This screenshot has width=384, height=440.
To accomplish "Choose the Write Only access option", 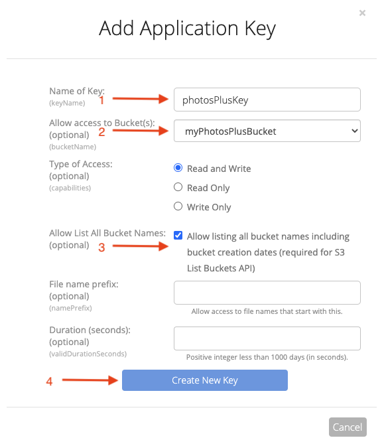I will click(178, 206).
